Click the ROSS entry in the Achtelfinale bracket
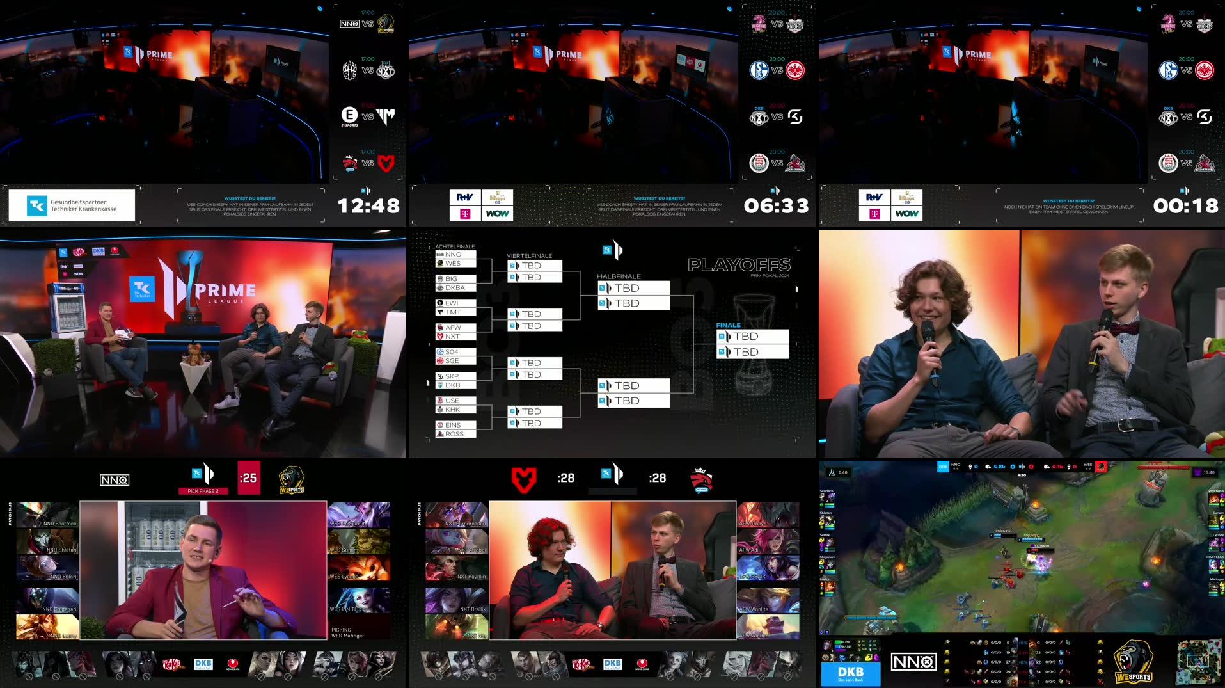 (x=455, y=434)
